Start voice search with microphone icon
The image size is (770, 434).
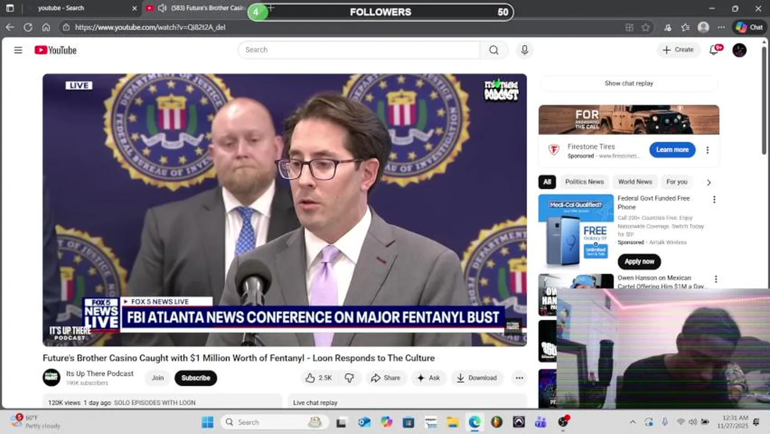click(524, 50)
